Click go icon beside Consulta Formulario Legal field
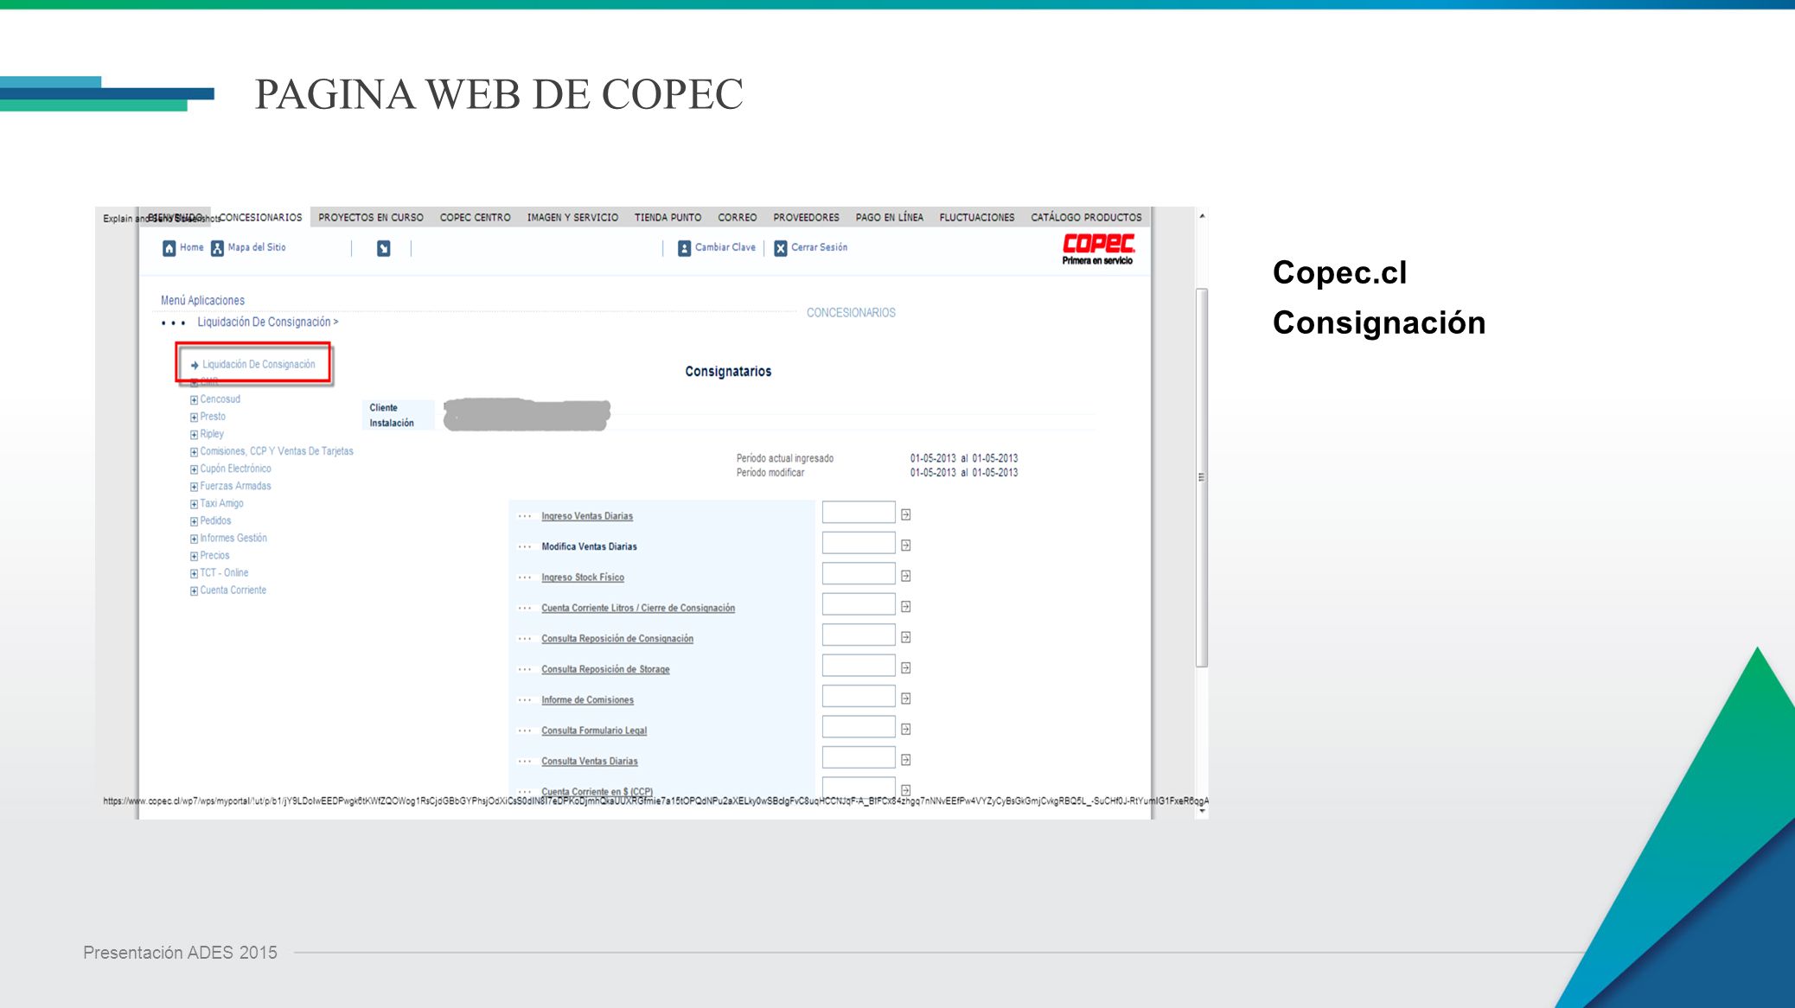The width and height of the screenshot is (1795, 1008). pos(906,730)
